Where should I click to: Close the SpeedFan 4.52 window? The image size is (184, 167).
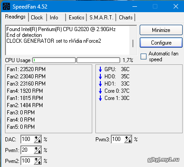pyautogui.click(x=176, y=6)
